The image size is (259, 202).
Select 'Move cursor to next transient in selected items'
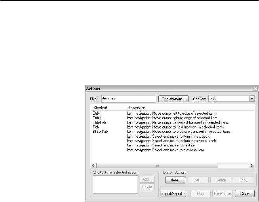point(175,127)
